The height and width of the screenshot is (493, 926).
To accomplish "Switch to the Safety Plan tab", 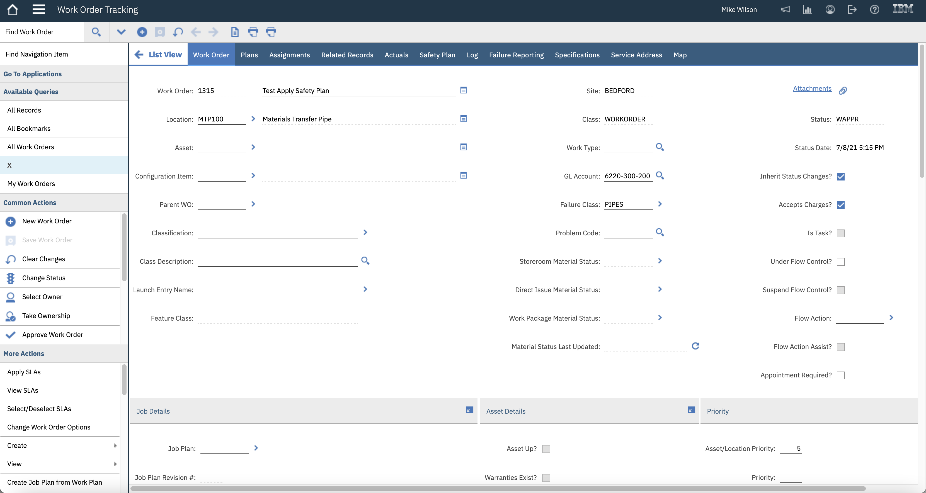I will coord(437,55).
